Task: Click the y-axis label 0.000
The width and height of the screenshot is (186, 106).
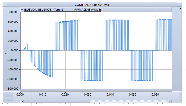Action: click(15, 51)
